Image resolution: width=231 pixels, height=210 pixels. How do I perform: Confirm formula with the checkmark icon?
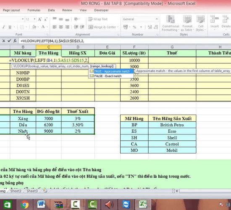pos(9,41)
